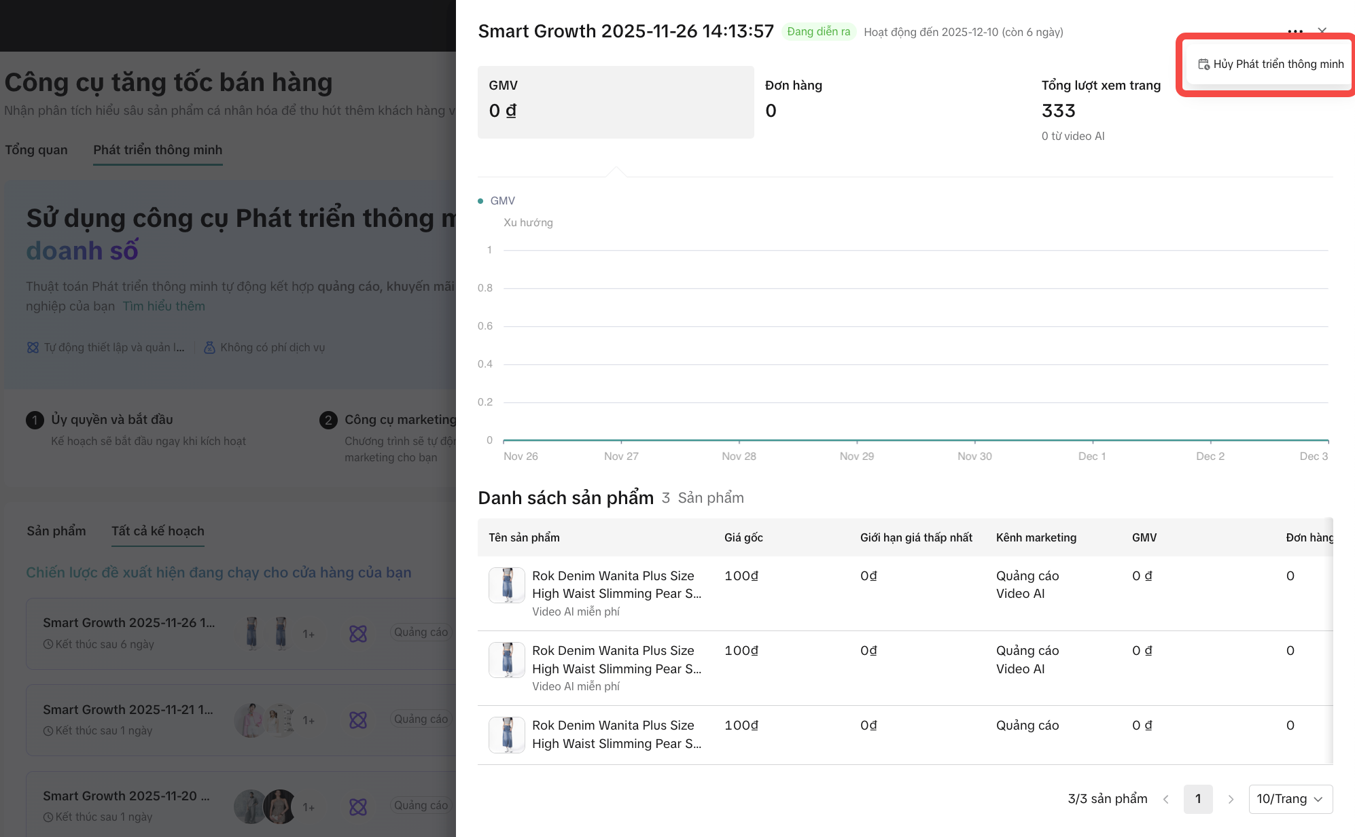The image size is (1355, 837).
Task: Switch to Sản phẩm tab
Action: (56, 531)
